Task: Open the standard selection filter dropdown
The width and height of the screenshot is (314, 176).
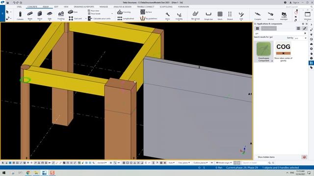Action: pos(102,163)
